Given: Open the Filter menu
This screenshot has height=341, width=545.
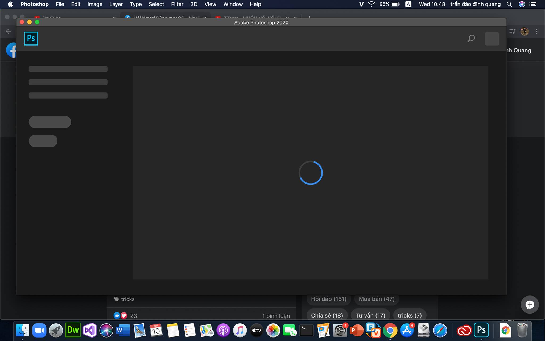Looking at the screenshot, I should coord(177,4).
